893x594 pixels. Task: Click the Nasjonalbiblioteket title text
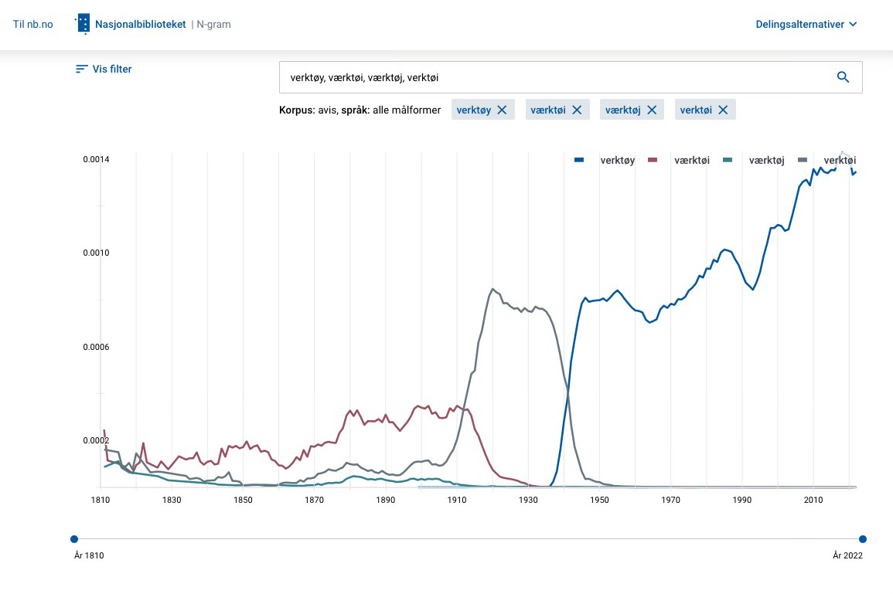(x=140, y=24)
